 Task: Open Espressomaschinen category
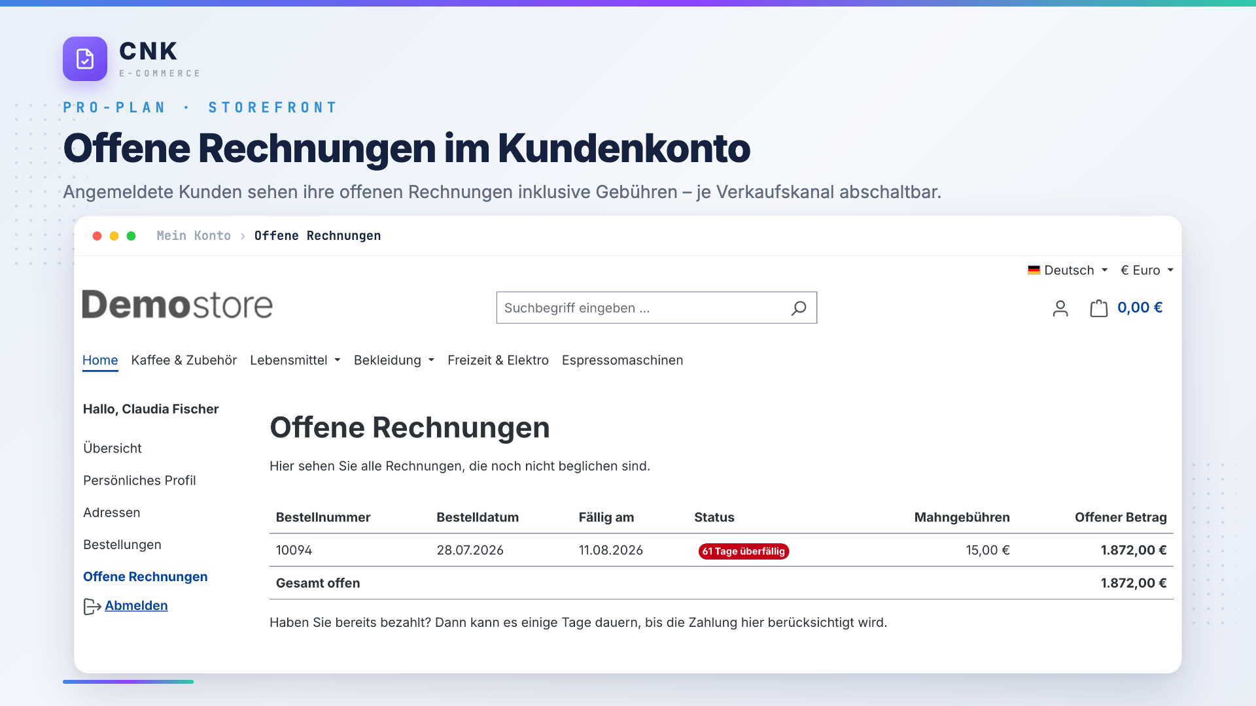(x=622, y=360)
